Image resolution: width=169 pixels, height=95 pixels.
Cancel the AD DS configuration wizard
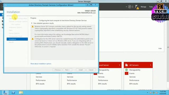click(91, 70)
